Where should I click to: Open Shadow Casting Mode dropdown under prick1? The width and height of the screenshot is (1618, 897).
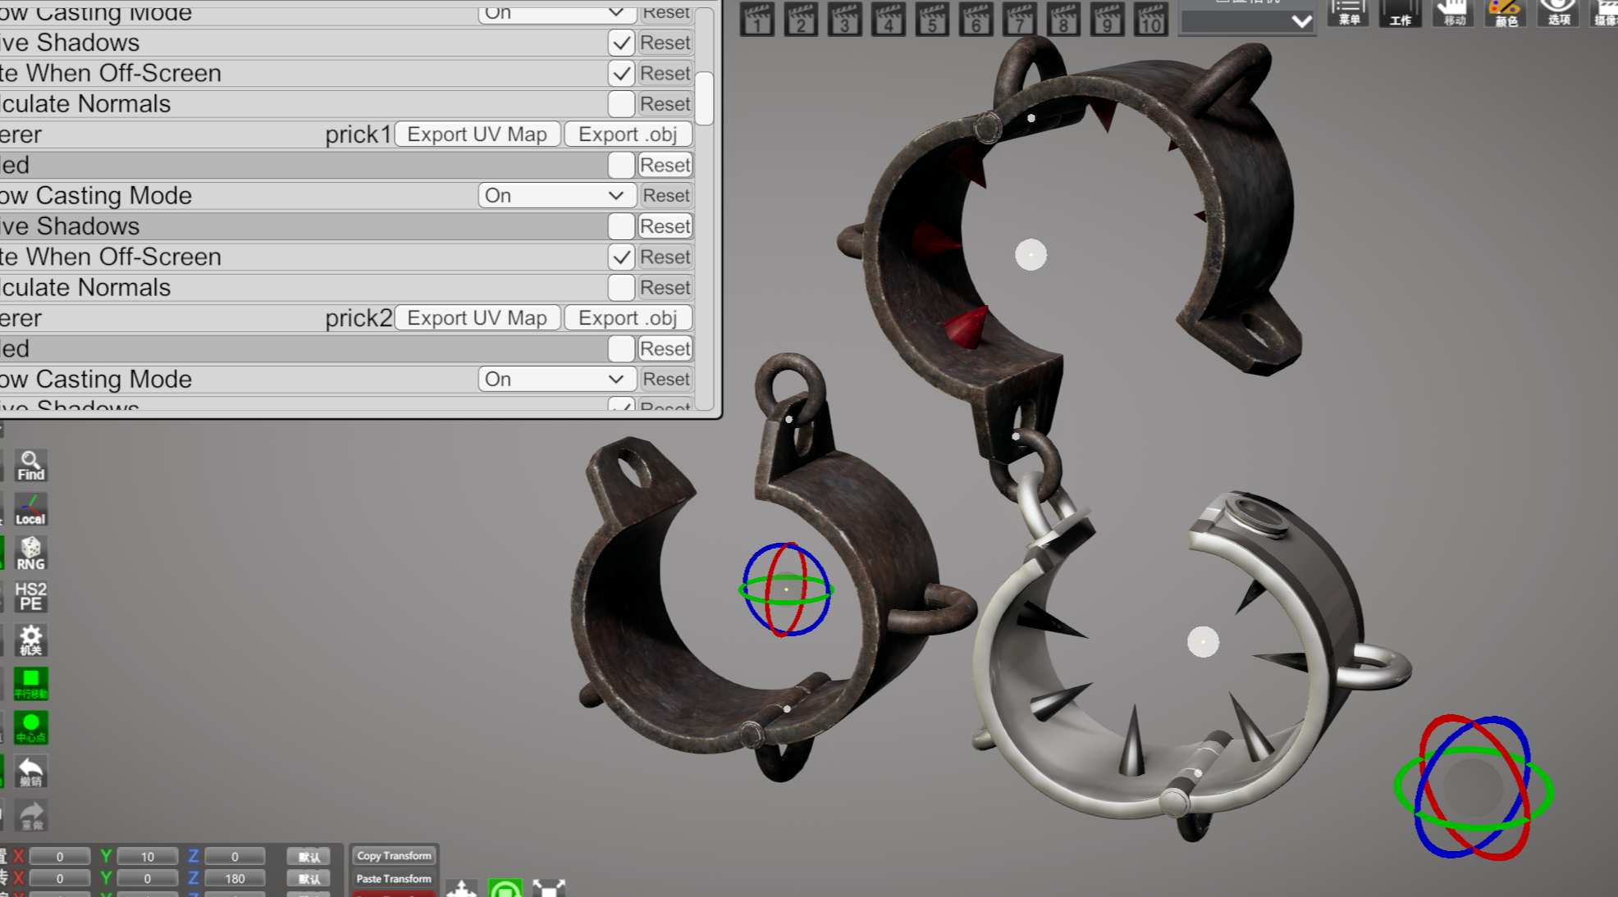pos(556,195)
